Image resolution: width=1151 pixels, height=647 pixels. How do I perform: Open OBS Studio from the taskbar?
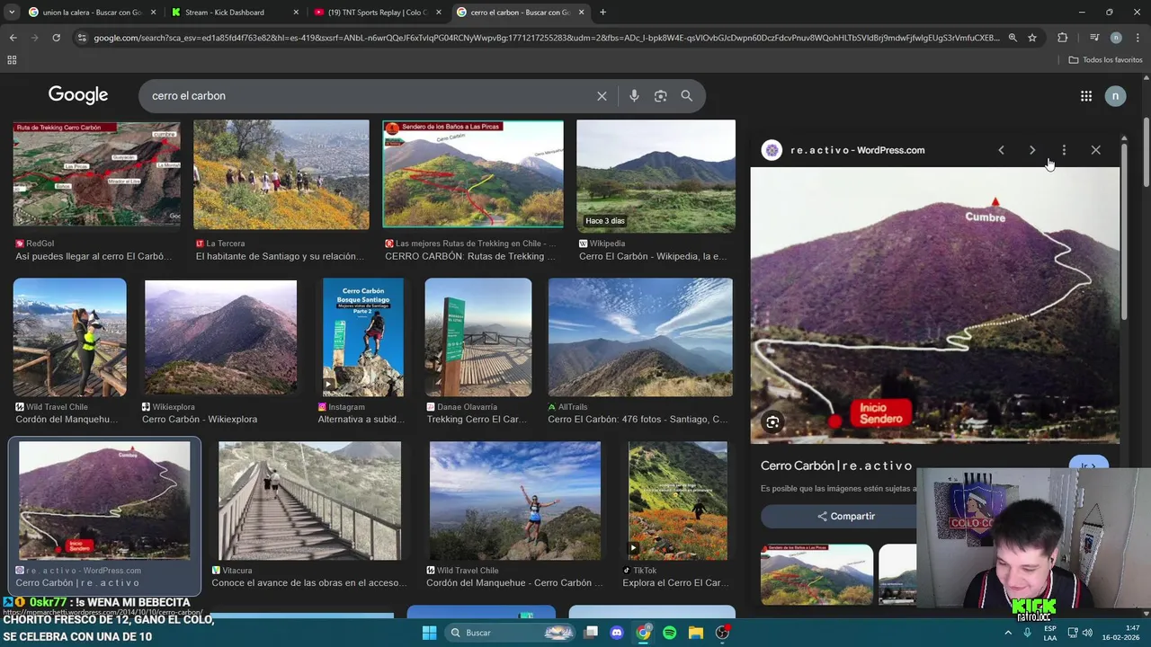pos(722,633)
